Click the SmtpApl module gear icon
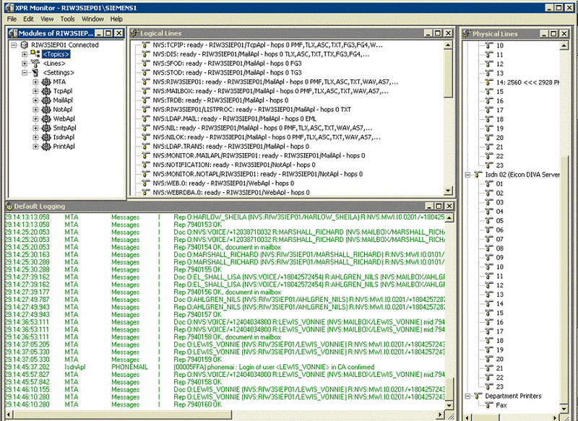The height and width of the screenshot is (421, 578). (x=46, y=128)
